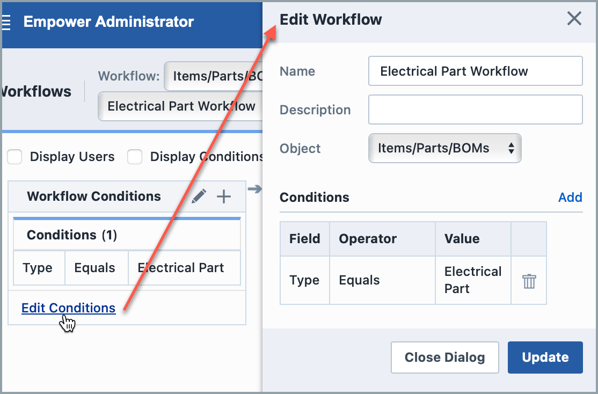Open the Electrical Part Workflow selector
This screenshot has height=394, width=598.
point(181,106)
